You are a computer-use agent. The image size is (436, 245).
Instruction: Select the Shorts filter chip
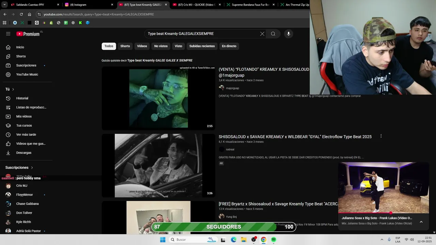click(x=125, y=46)
